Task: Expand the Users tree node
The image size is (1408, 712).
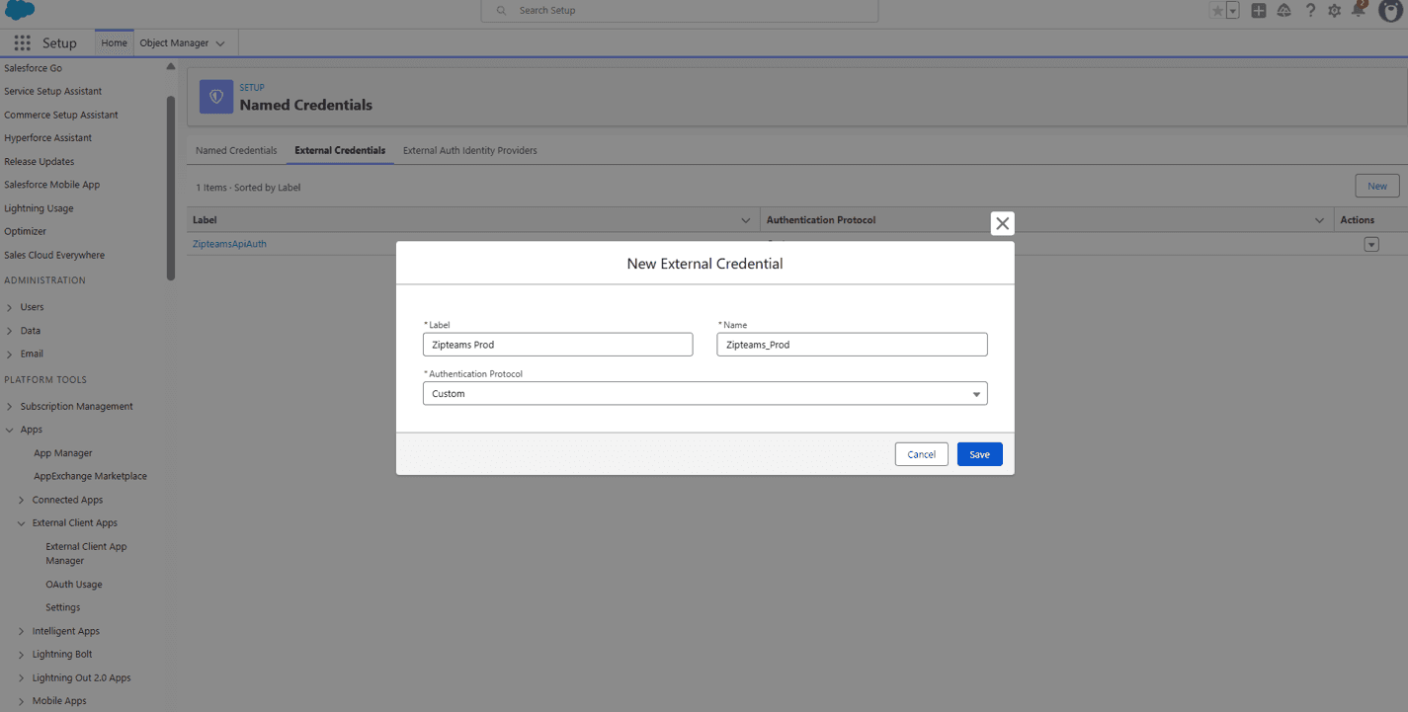Action: click(x=10, y=307)
